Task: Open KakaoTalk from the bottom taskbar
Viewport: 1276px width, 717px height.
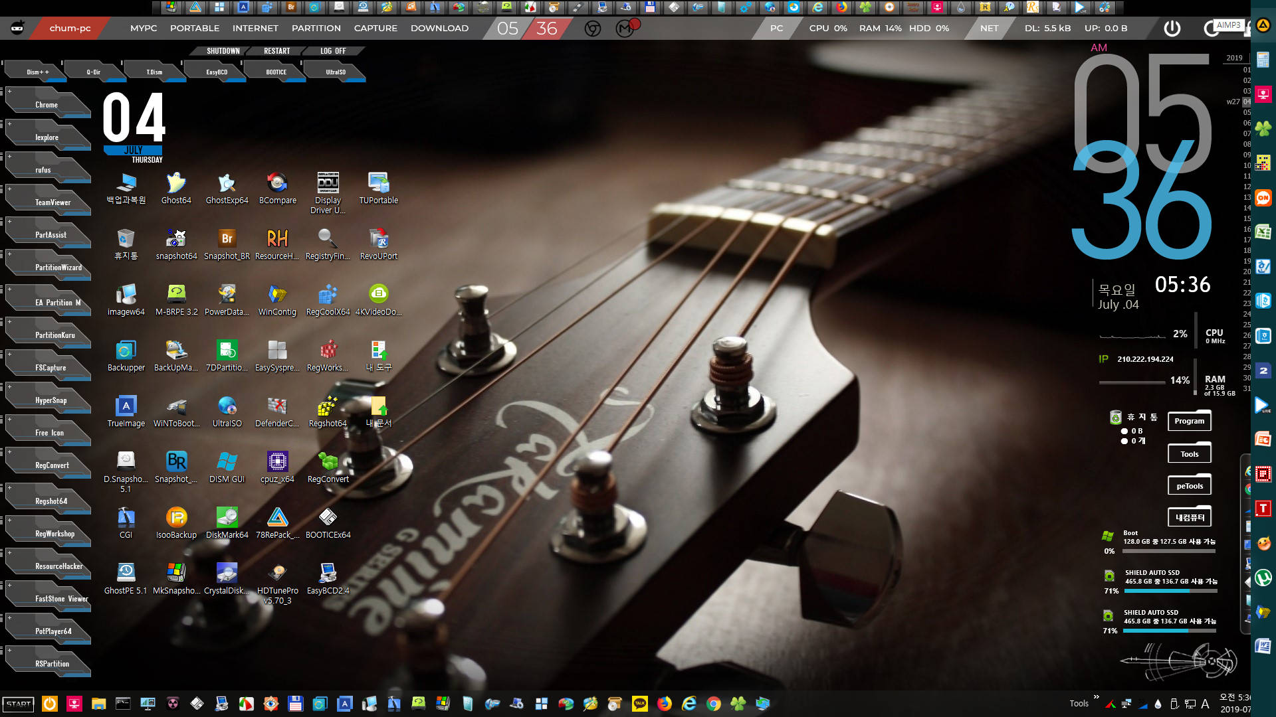Action: (640, 704)
